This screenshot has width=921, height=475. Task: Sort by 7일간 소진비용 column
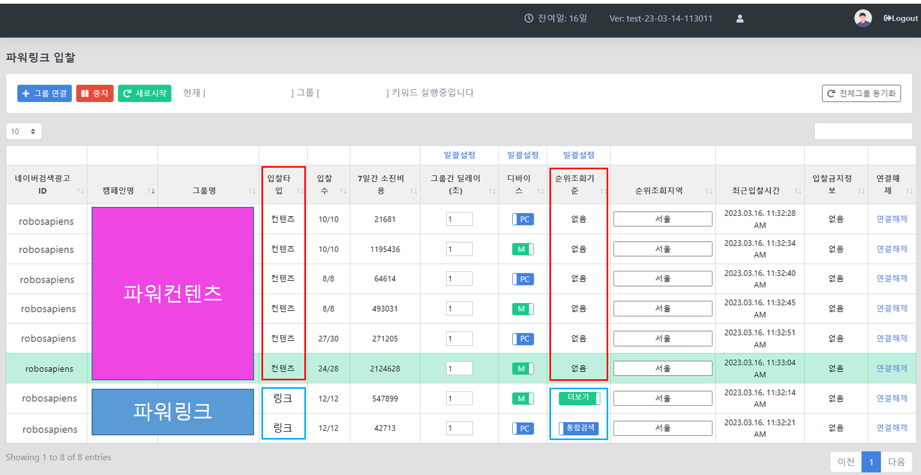pyautogui.click(x=413, y=191)
